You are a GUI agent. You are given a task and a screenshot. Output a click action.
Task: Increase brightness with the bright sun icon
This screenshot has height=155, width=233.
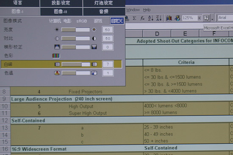[x=94, y=30]
